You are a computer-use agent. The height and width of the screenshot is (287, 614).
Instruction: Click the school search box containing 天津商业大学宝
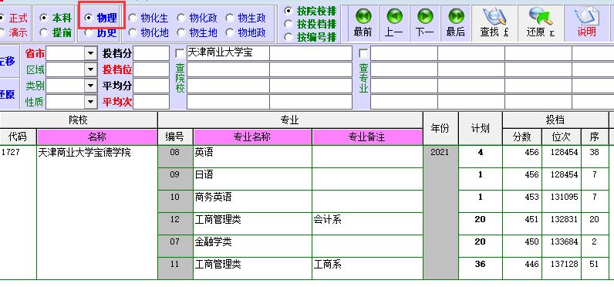[x=228, y=53]
